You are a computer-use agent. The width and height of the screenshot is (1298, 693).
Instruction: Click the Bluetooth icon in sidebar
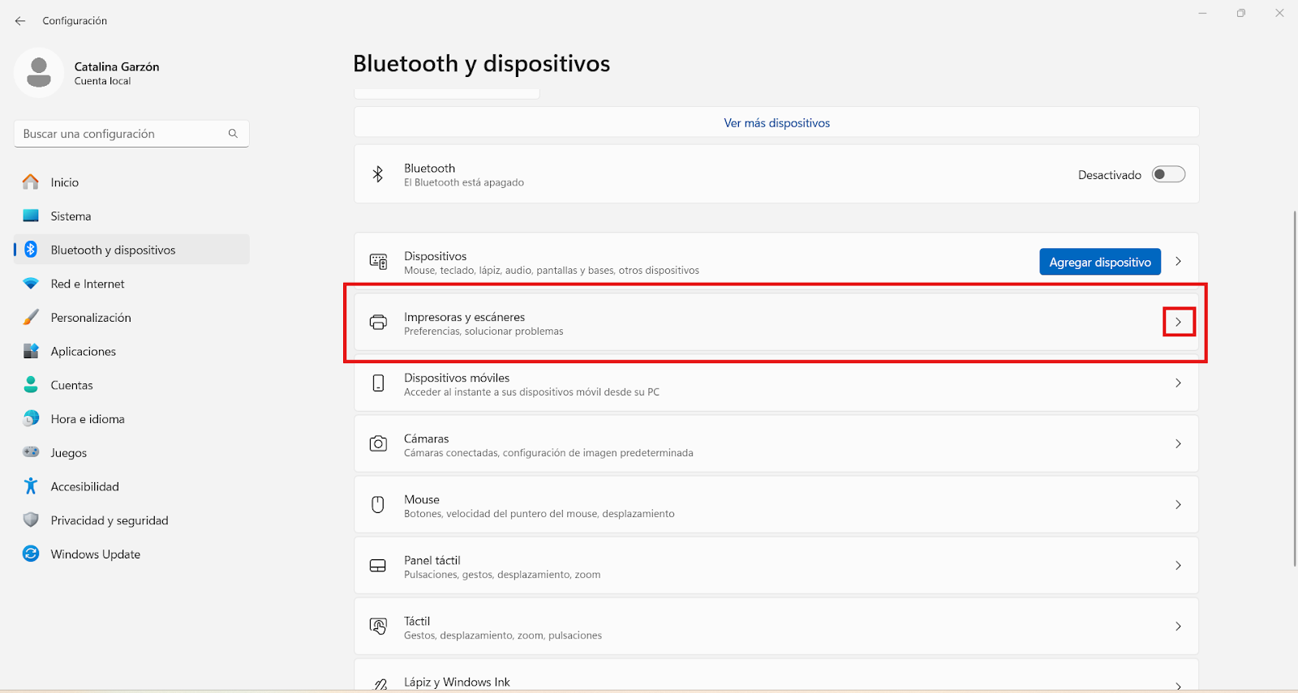[x=31, y=250]
